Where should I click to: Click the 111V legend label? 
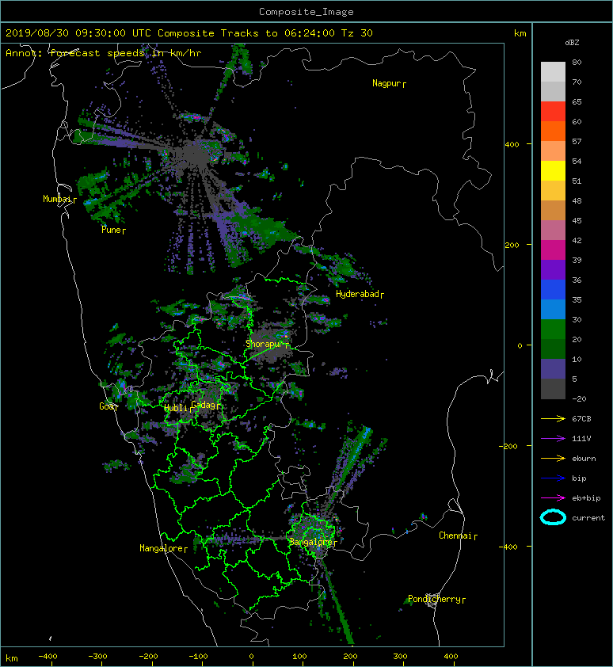(581, 439)
